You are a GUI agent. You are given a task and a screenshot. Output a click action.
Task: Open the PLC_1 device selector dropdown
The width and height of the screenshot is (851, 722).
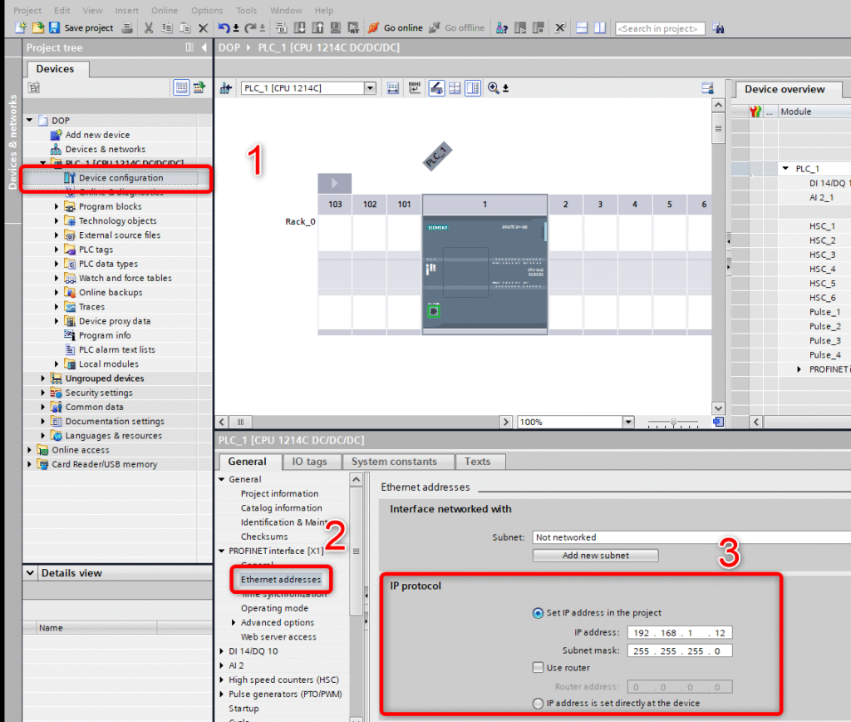pyautogui.click(x=370, y=88)
